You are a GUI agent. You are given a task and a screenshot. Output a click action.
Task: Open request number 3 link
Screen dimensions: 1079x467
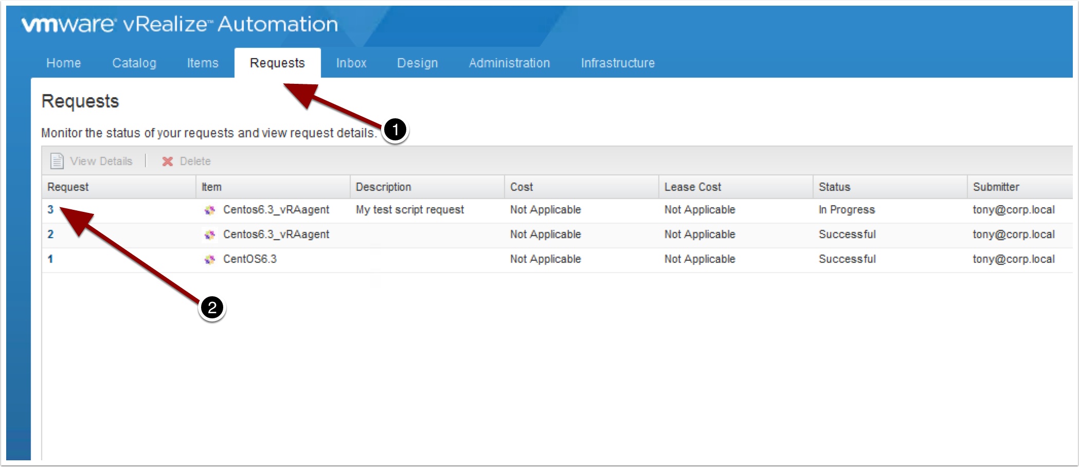(x=50, y=210)
